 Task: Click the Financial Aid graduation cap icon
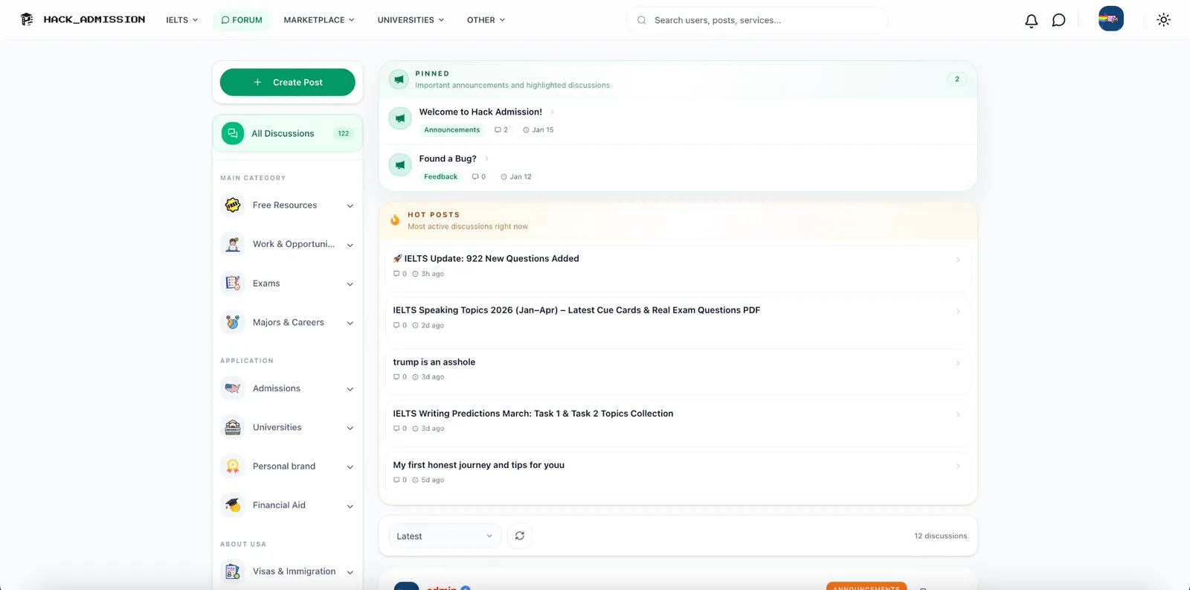[233, 505]
